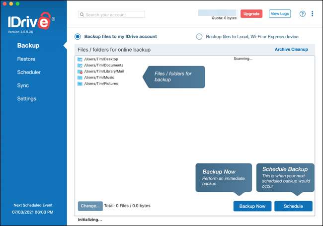Open the three-dot more options menu
Image resolution: width=323 pixels, height=226 pixels.
(x=312, y=13)
